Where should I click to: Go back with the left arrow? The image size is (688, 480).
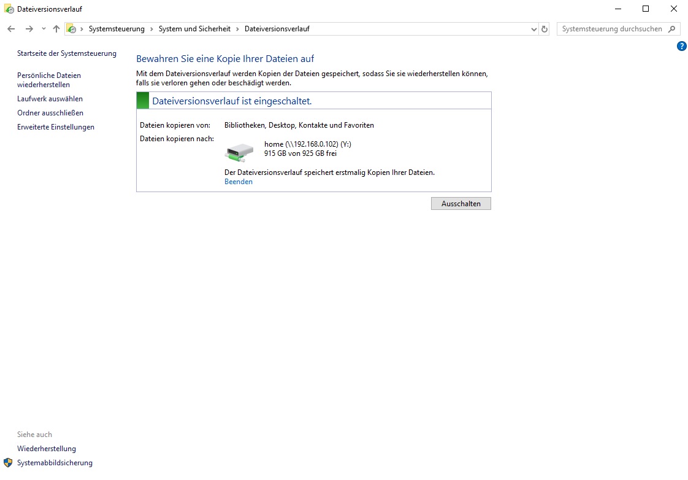pyautogui.click(x=11, y=29)
